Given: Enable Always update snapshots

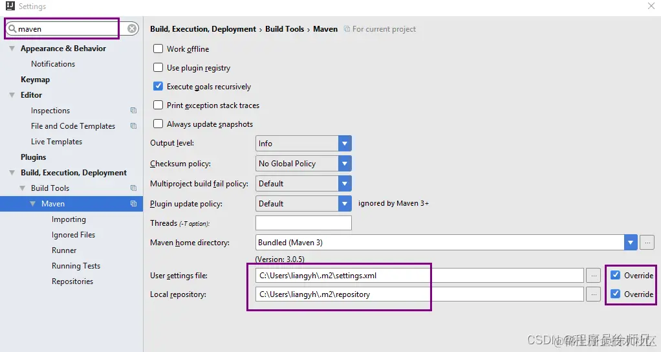Looking at the screenshot, I should point(158,124).
